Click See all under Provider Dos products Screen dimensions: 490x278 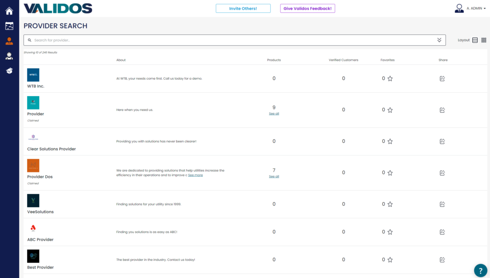coord(274,176)
